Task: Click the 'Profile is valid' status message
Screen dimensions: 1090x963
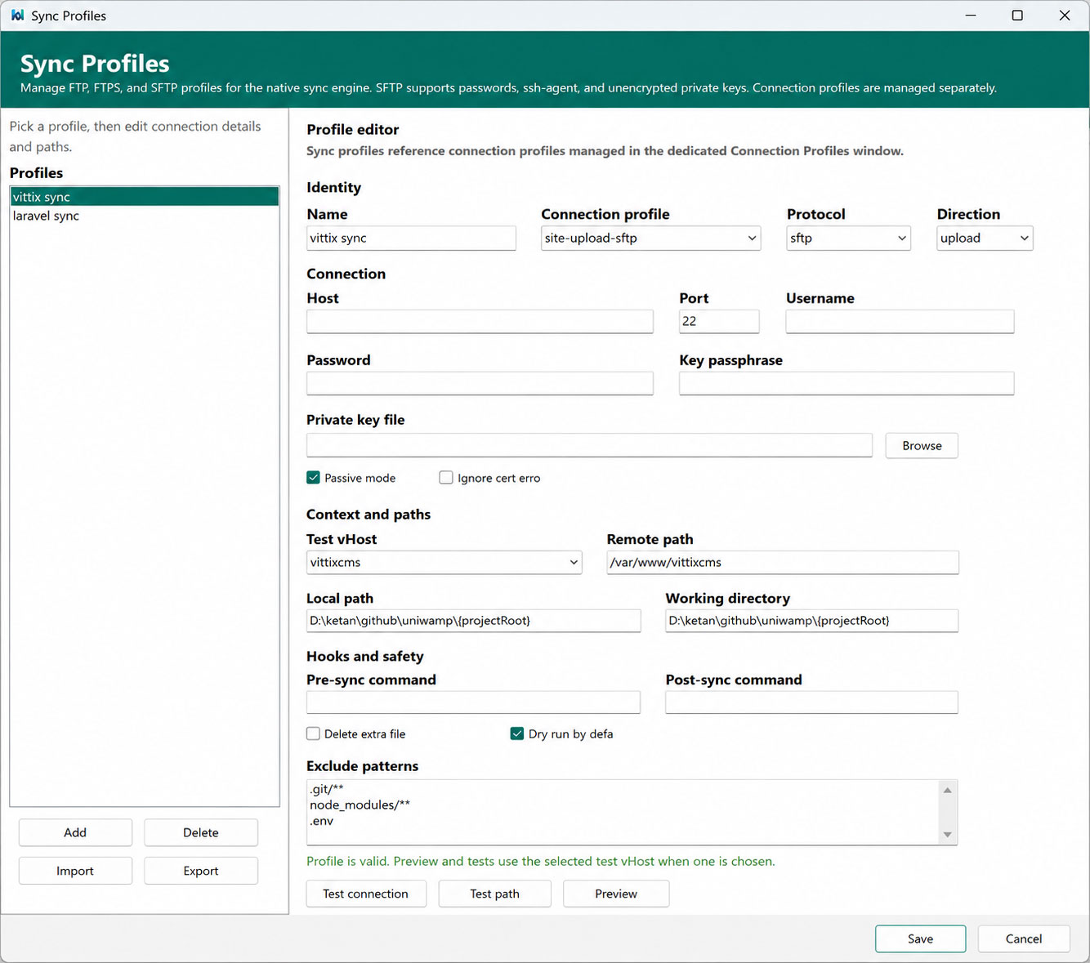Action: click(x=541, y=862)
